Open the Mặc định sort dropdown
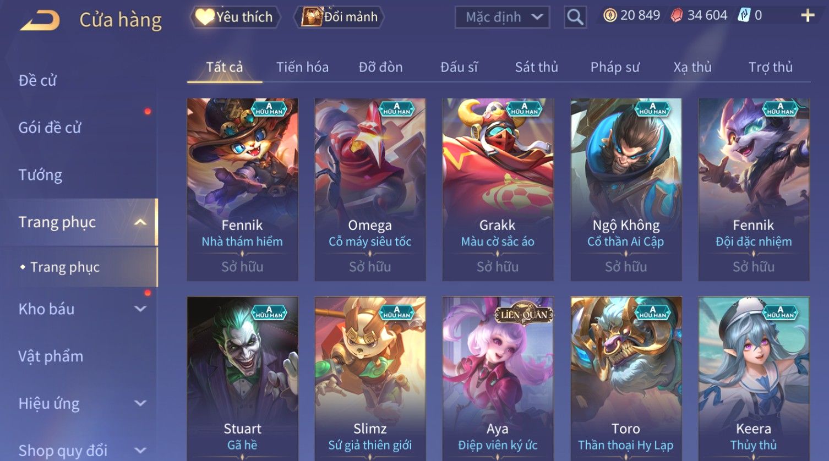Image resolution: width=829 pixels, height=461 pixels. (503, 18)
